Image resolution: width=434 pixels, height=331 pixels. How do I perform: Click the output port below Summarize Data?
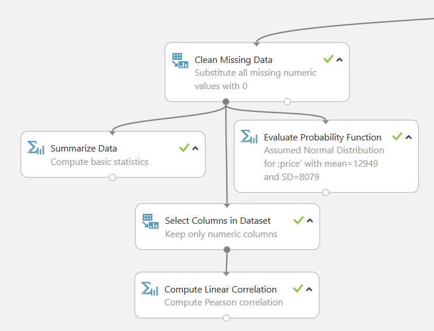[113, 177]
